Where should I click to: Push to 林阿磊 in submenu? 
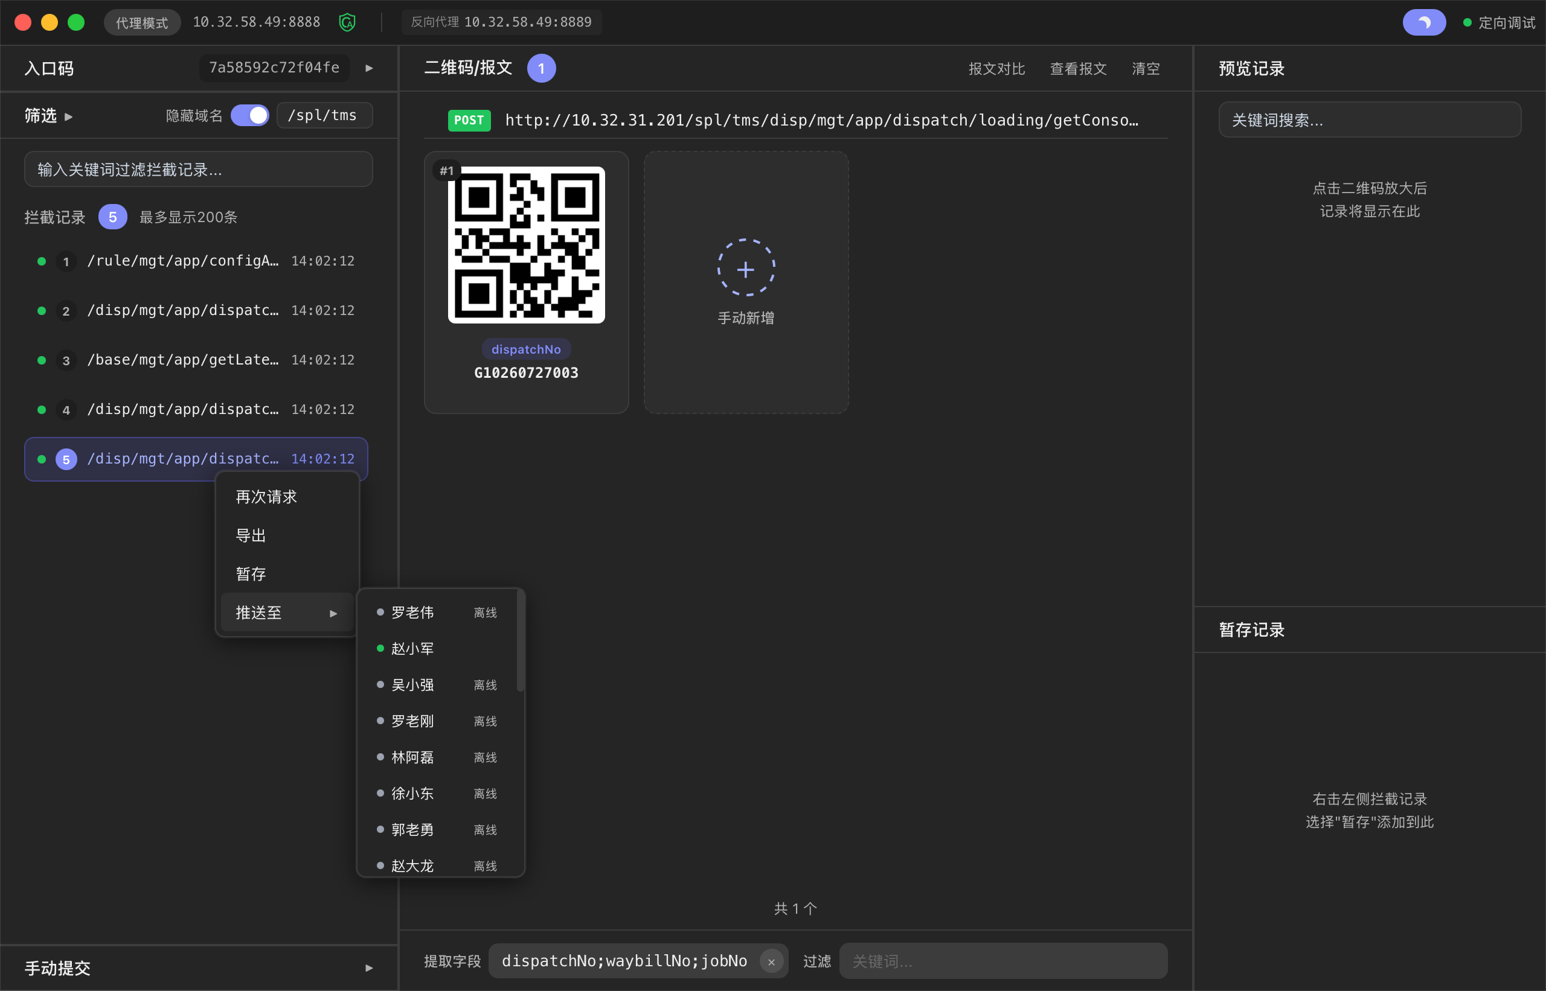pos(438,757)
